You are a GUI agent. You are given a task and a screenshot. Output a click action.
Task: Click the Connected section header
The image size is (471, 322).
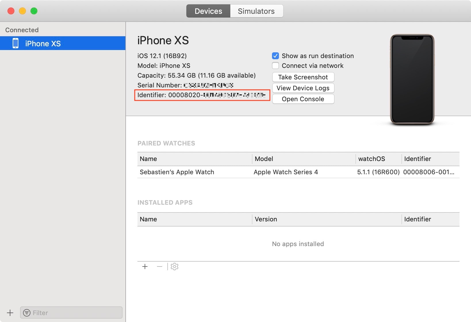(22, 30)
